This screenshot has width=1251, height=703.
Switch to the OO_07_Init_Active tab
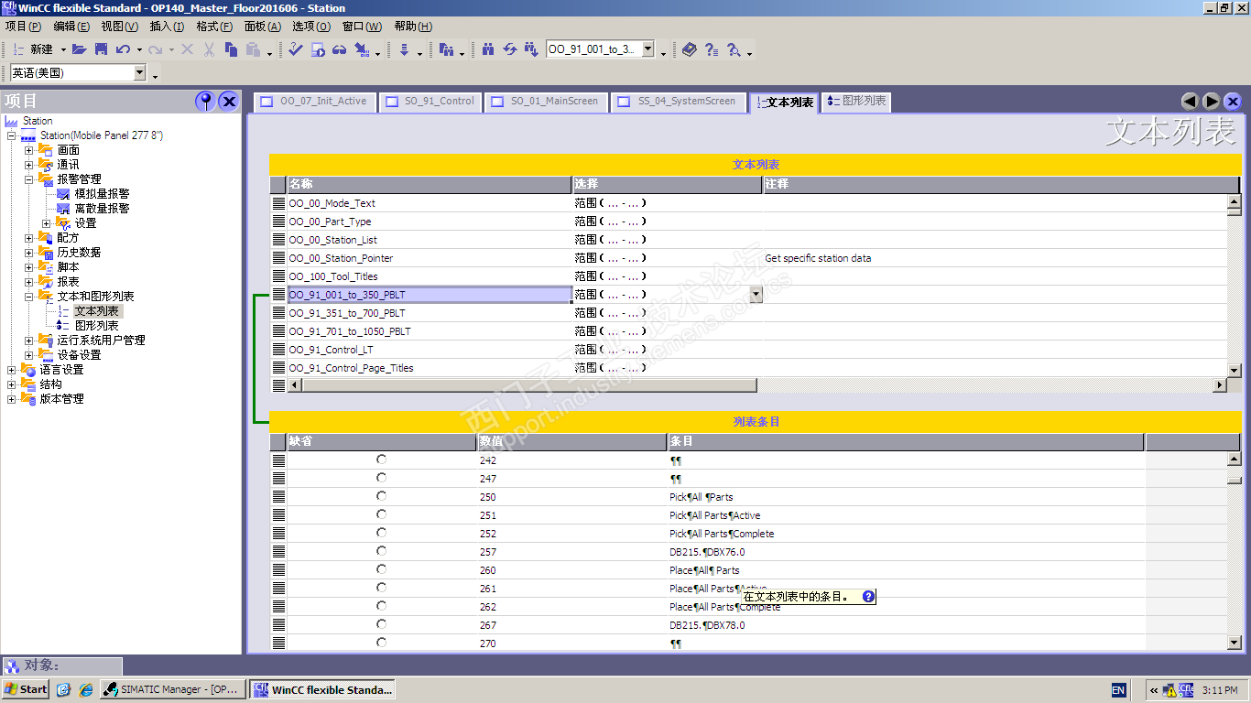click(314, 102)
